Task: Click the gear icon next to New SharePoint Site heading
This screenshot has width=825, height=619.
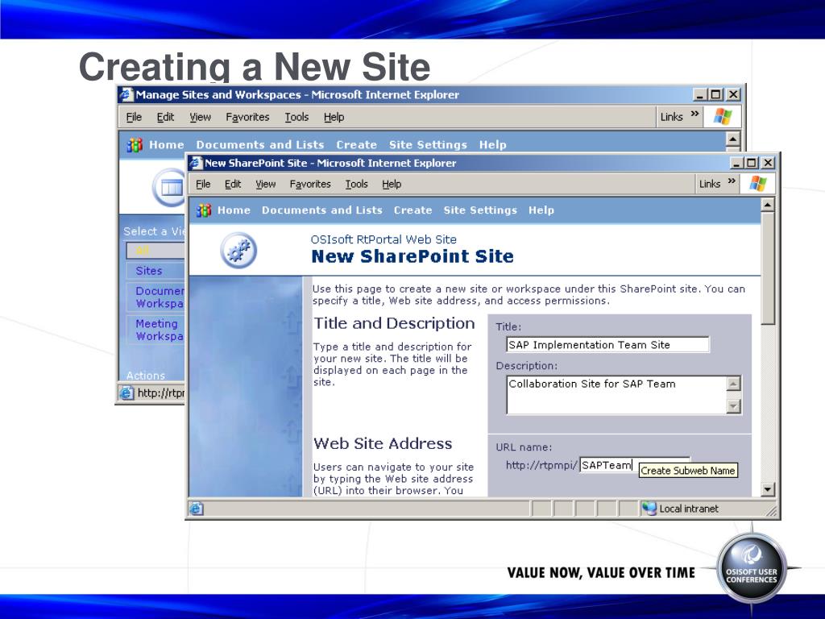Action: point(238,250)
